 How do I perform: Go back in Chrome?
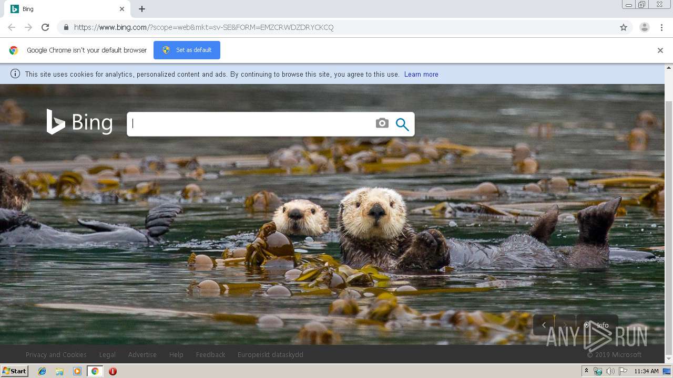12,27
